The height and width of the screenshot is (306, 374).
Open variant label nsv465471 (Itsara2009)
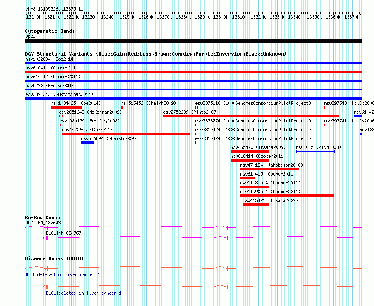click(x=270, y=200)
